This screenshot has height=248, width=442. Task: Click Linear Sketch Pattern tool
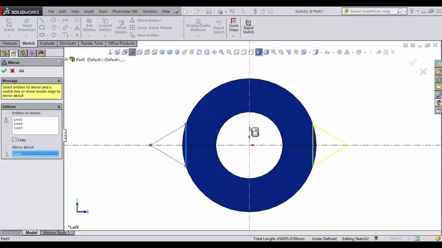(x=151, y=28)
